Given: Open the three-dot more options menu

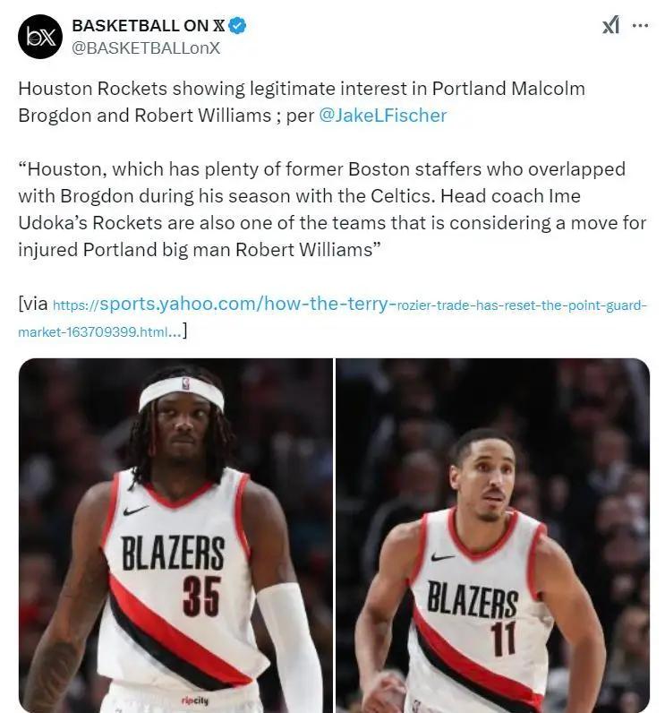Looking at the screenshot, I should point(640,25).
